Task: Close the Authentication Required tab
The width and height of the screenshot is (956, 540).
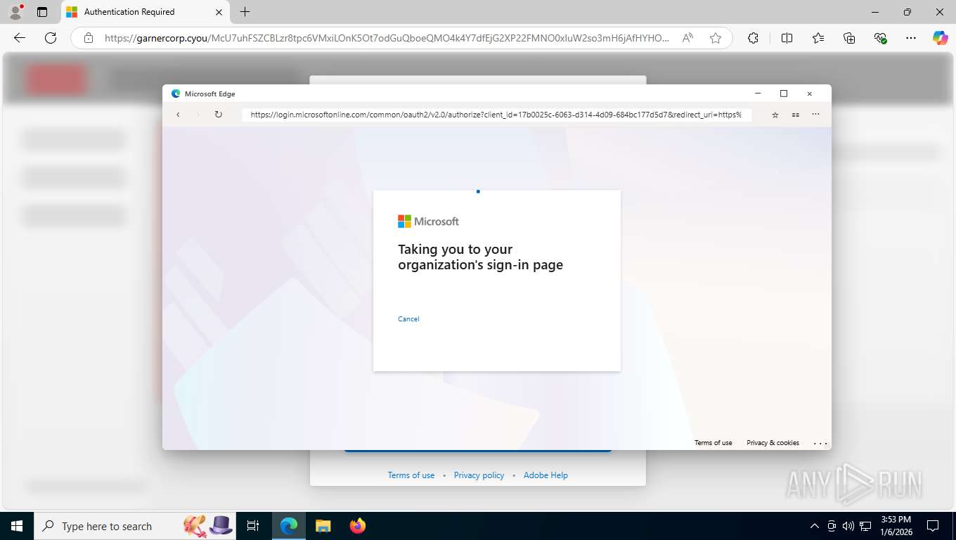Action: [x=219, y=12]
